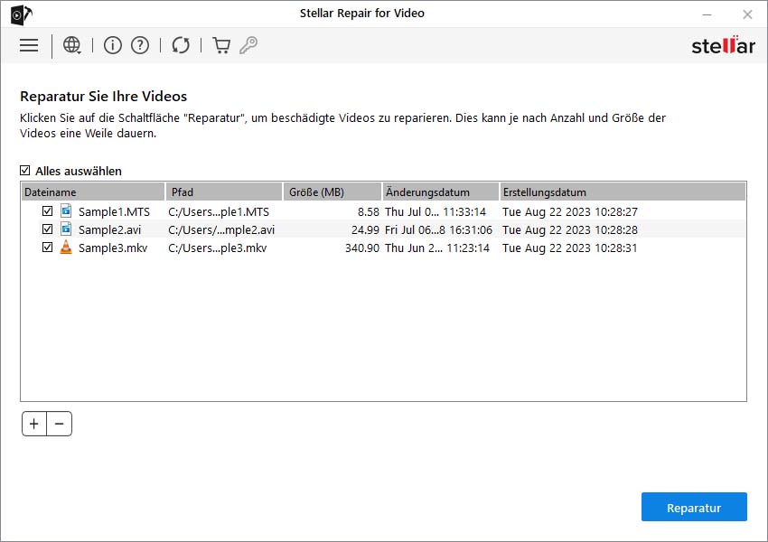Click the minus icon to remove a file
Viewport: 768px width, 542px height.
point(59,424)
